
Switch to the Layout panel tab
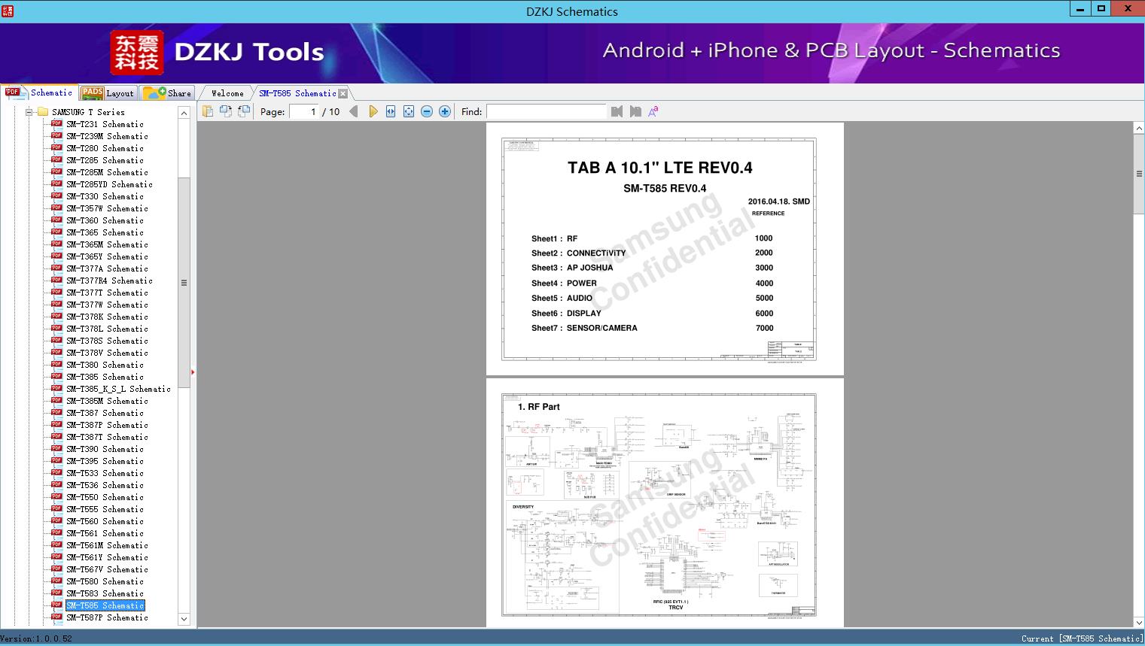(x=108, y=93)
